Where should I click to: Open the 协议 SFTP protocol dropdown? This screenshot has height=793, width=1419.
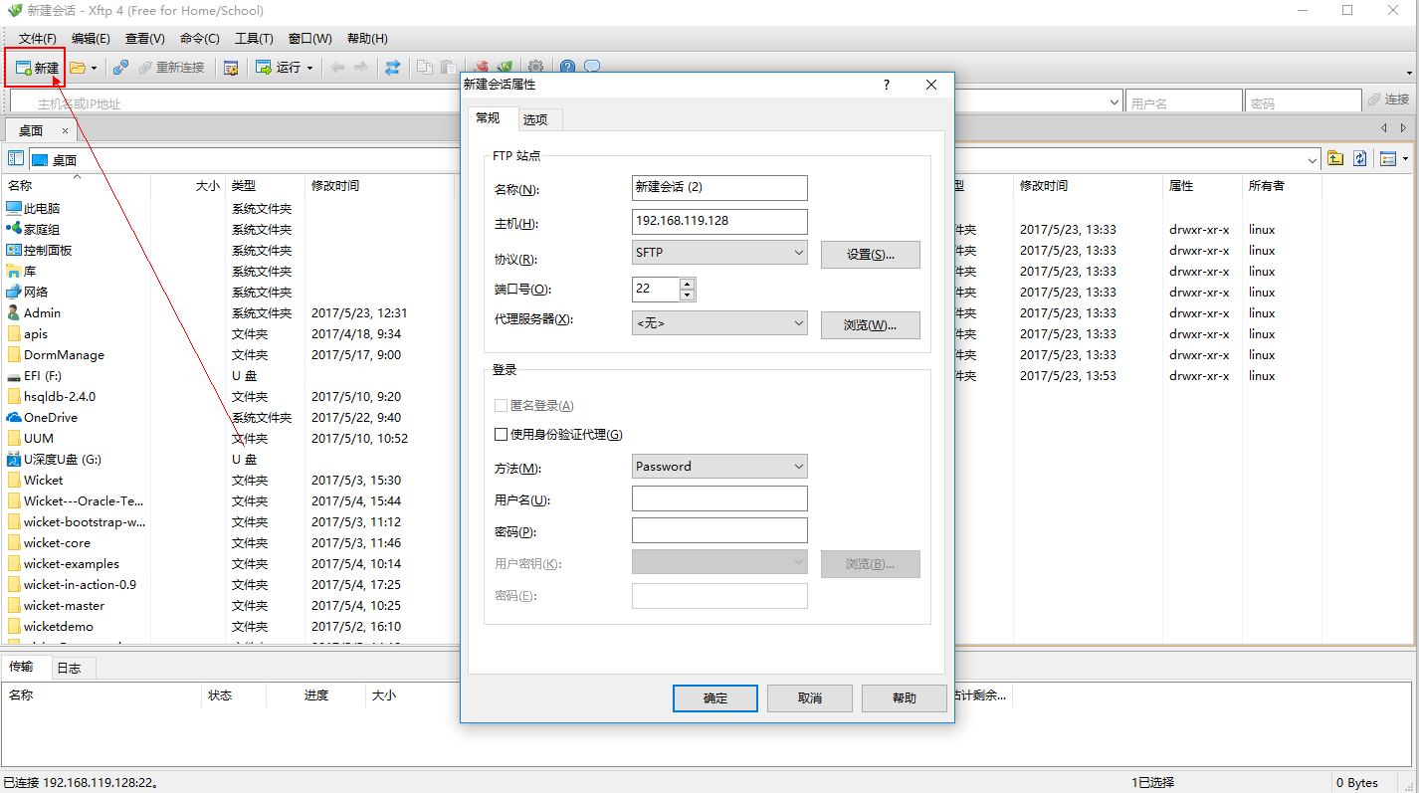719,253
